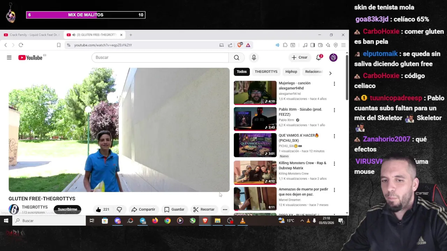Screen dimensions: 447x251
Task: Open the QUE VAMOS A' HACER video title
Action: [299, 138]
